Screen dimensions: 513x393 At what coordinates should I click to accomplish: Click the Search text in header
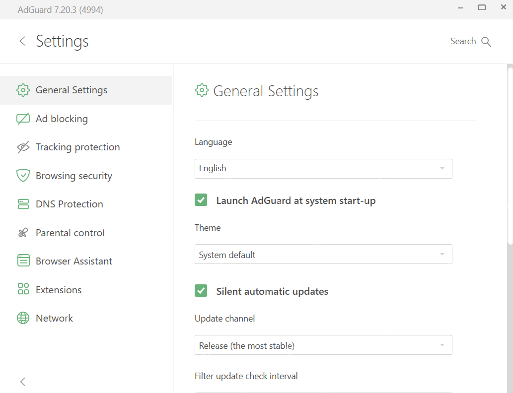463,41
